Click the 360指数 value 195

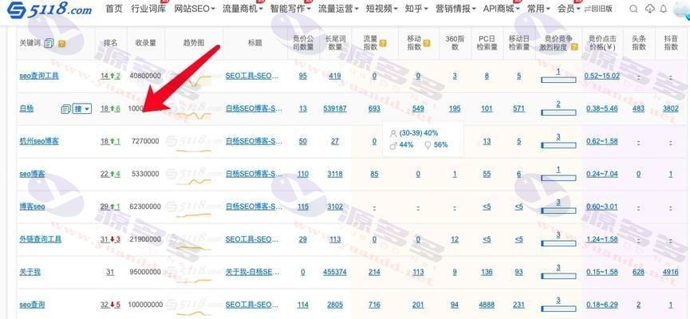[455, 108]
